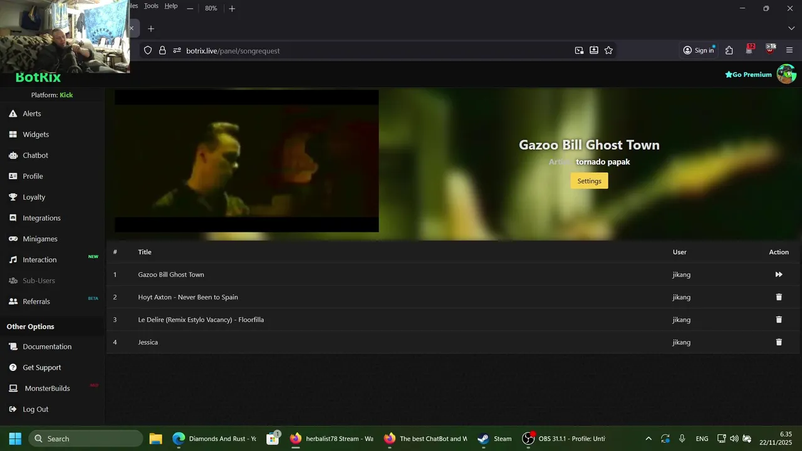
Task: Open Documentation link in sidebar
Action: click(47, 346)
